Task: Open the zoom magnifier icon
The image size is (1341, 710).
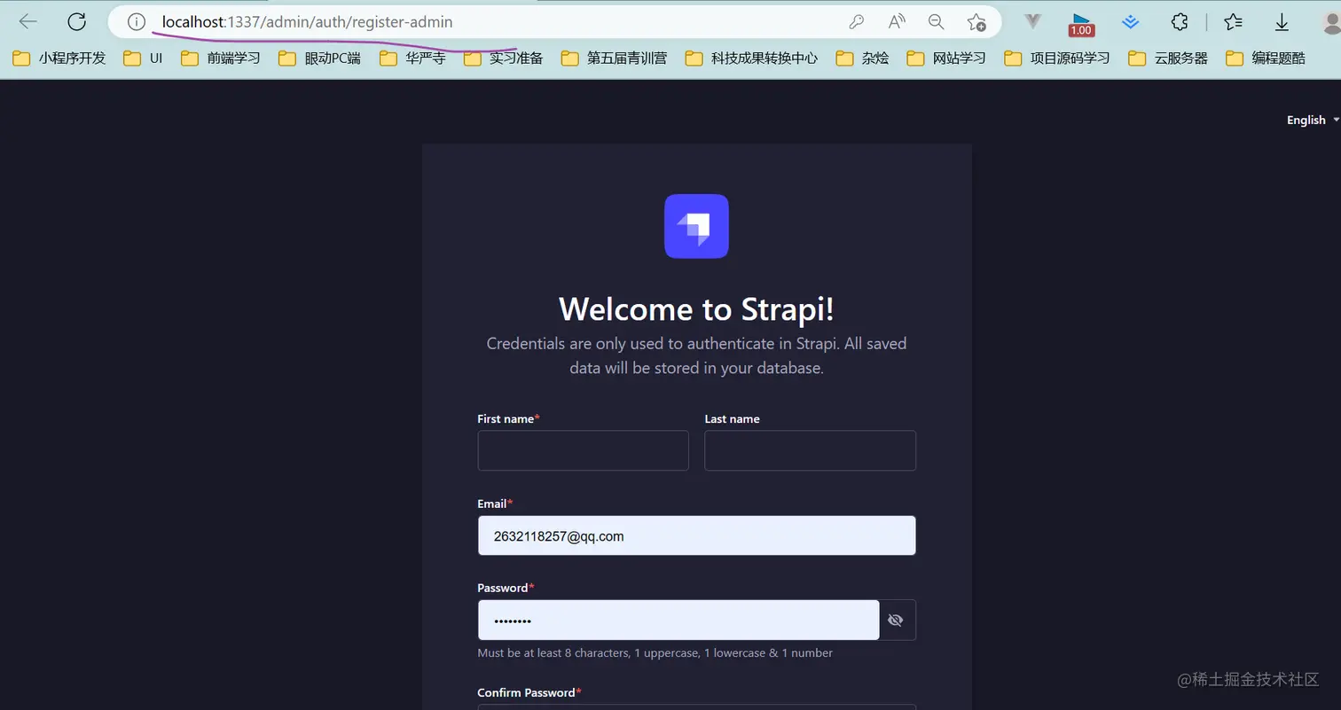Action: [x=937, y=22]
